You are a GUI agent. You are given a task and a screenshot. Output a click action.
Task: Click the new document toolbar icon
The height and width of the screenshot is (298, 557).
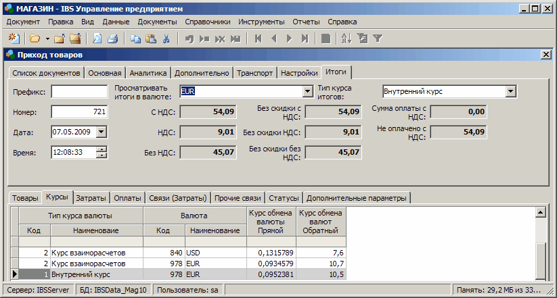[x=13, y=39]
